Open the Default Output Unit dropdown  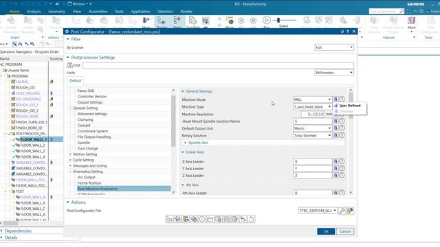coord(313,128)
